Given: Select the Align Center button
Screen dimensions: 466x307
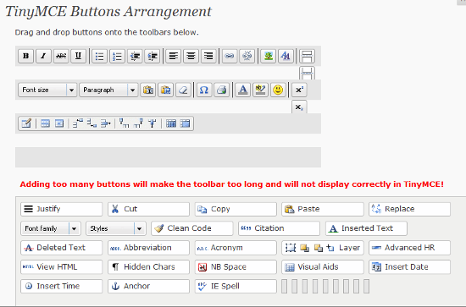Looking at the screenshot, I should pos(191,56).
